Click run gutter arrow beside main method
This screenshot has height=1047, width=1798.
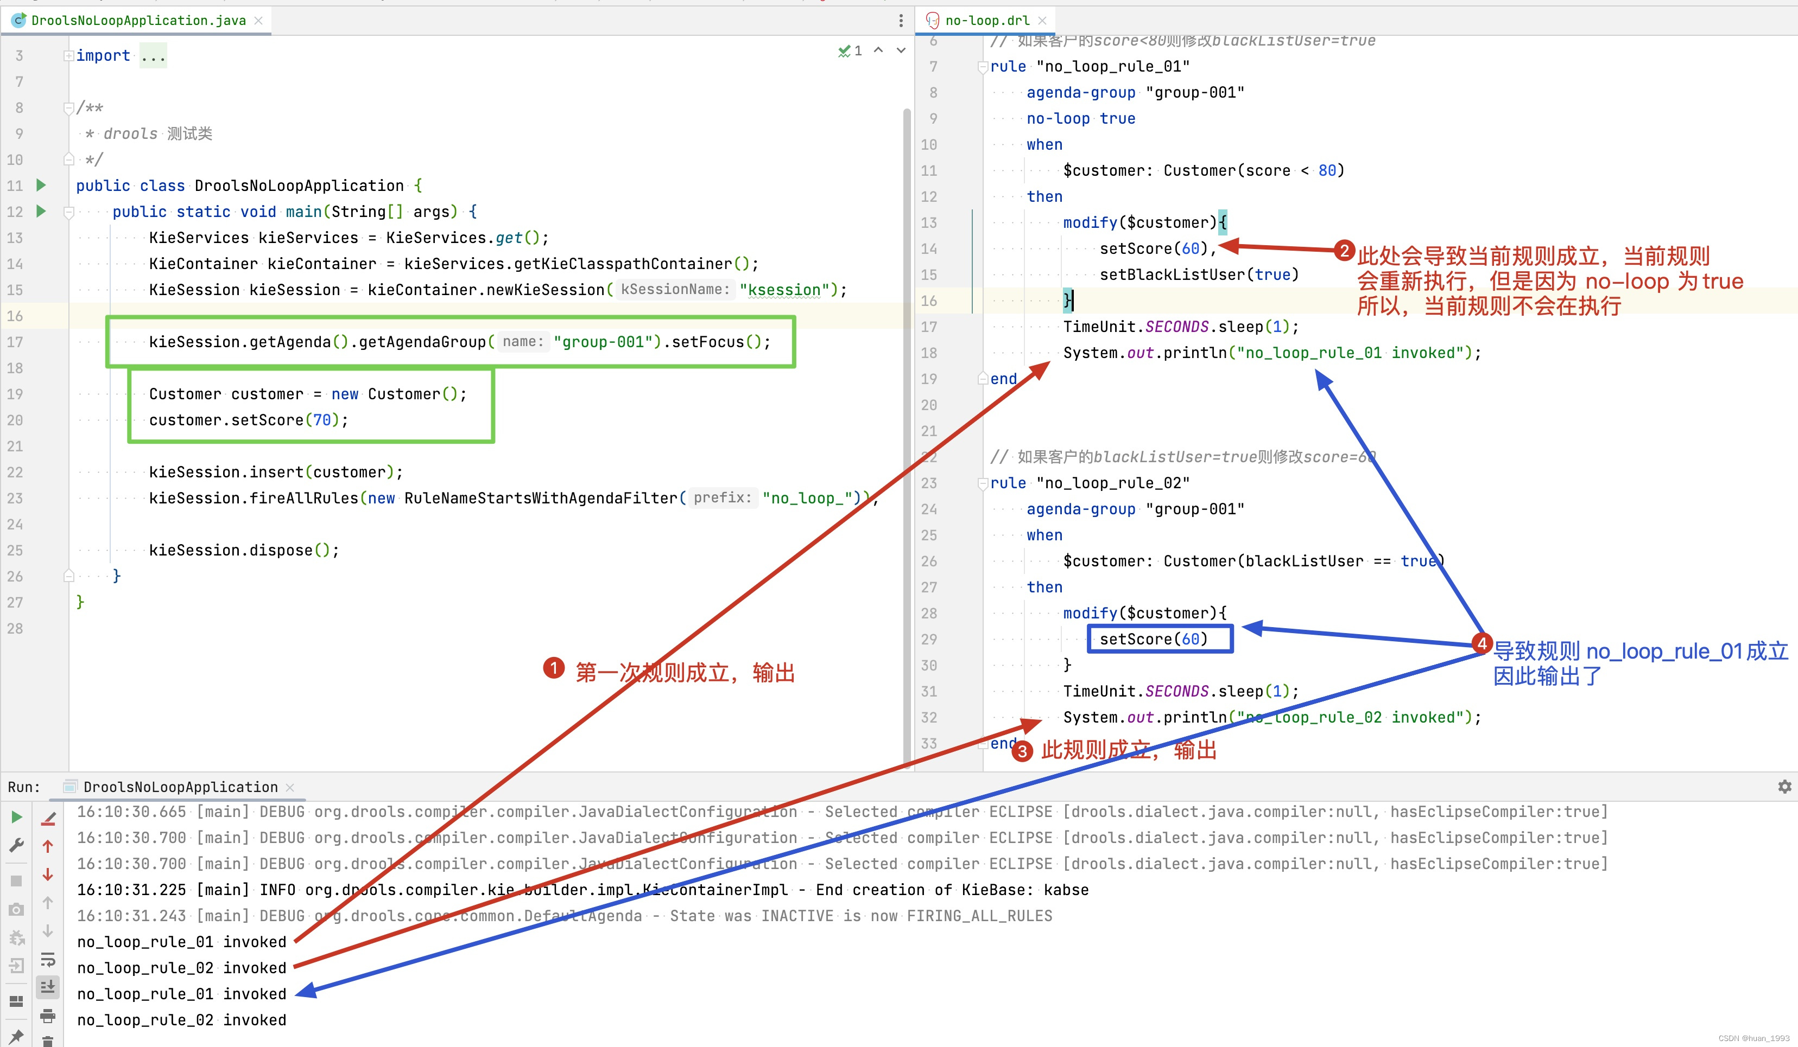41,211
